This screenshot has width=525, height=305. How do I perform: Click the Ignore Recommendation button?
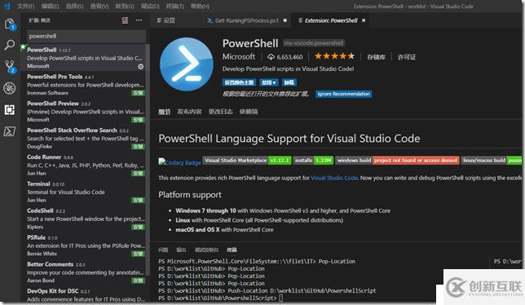click(x=343, y=94)
